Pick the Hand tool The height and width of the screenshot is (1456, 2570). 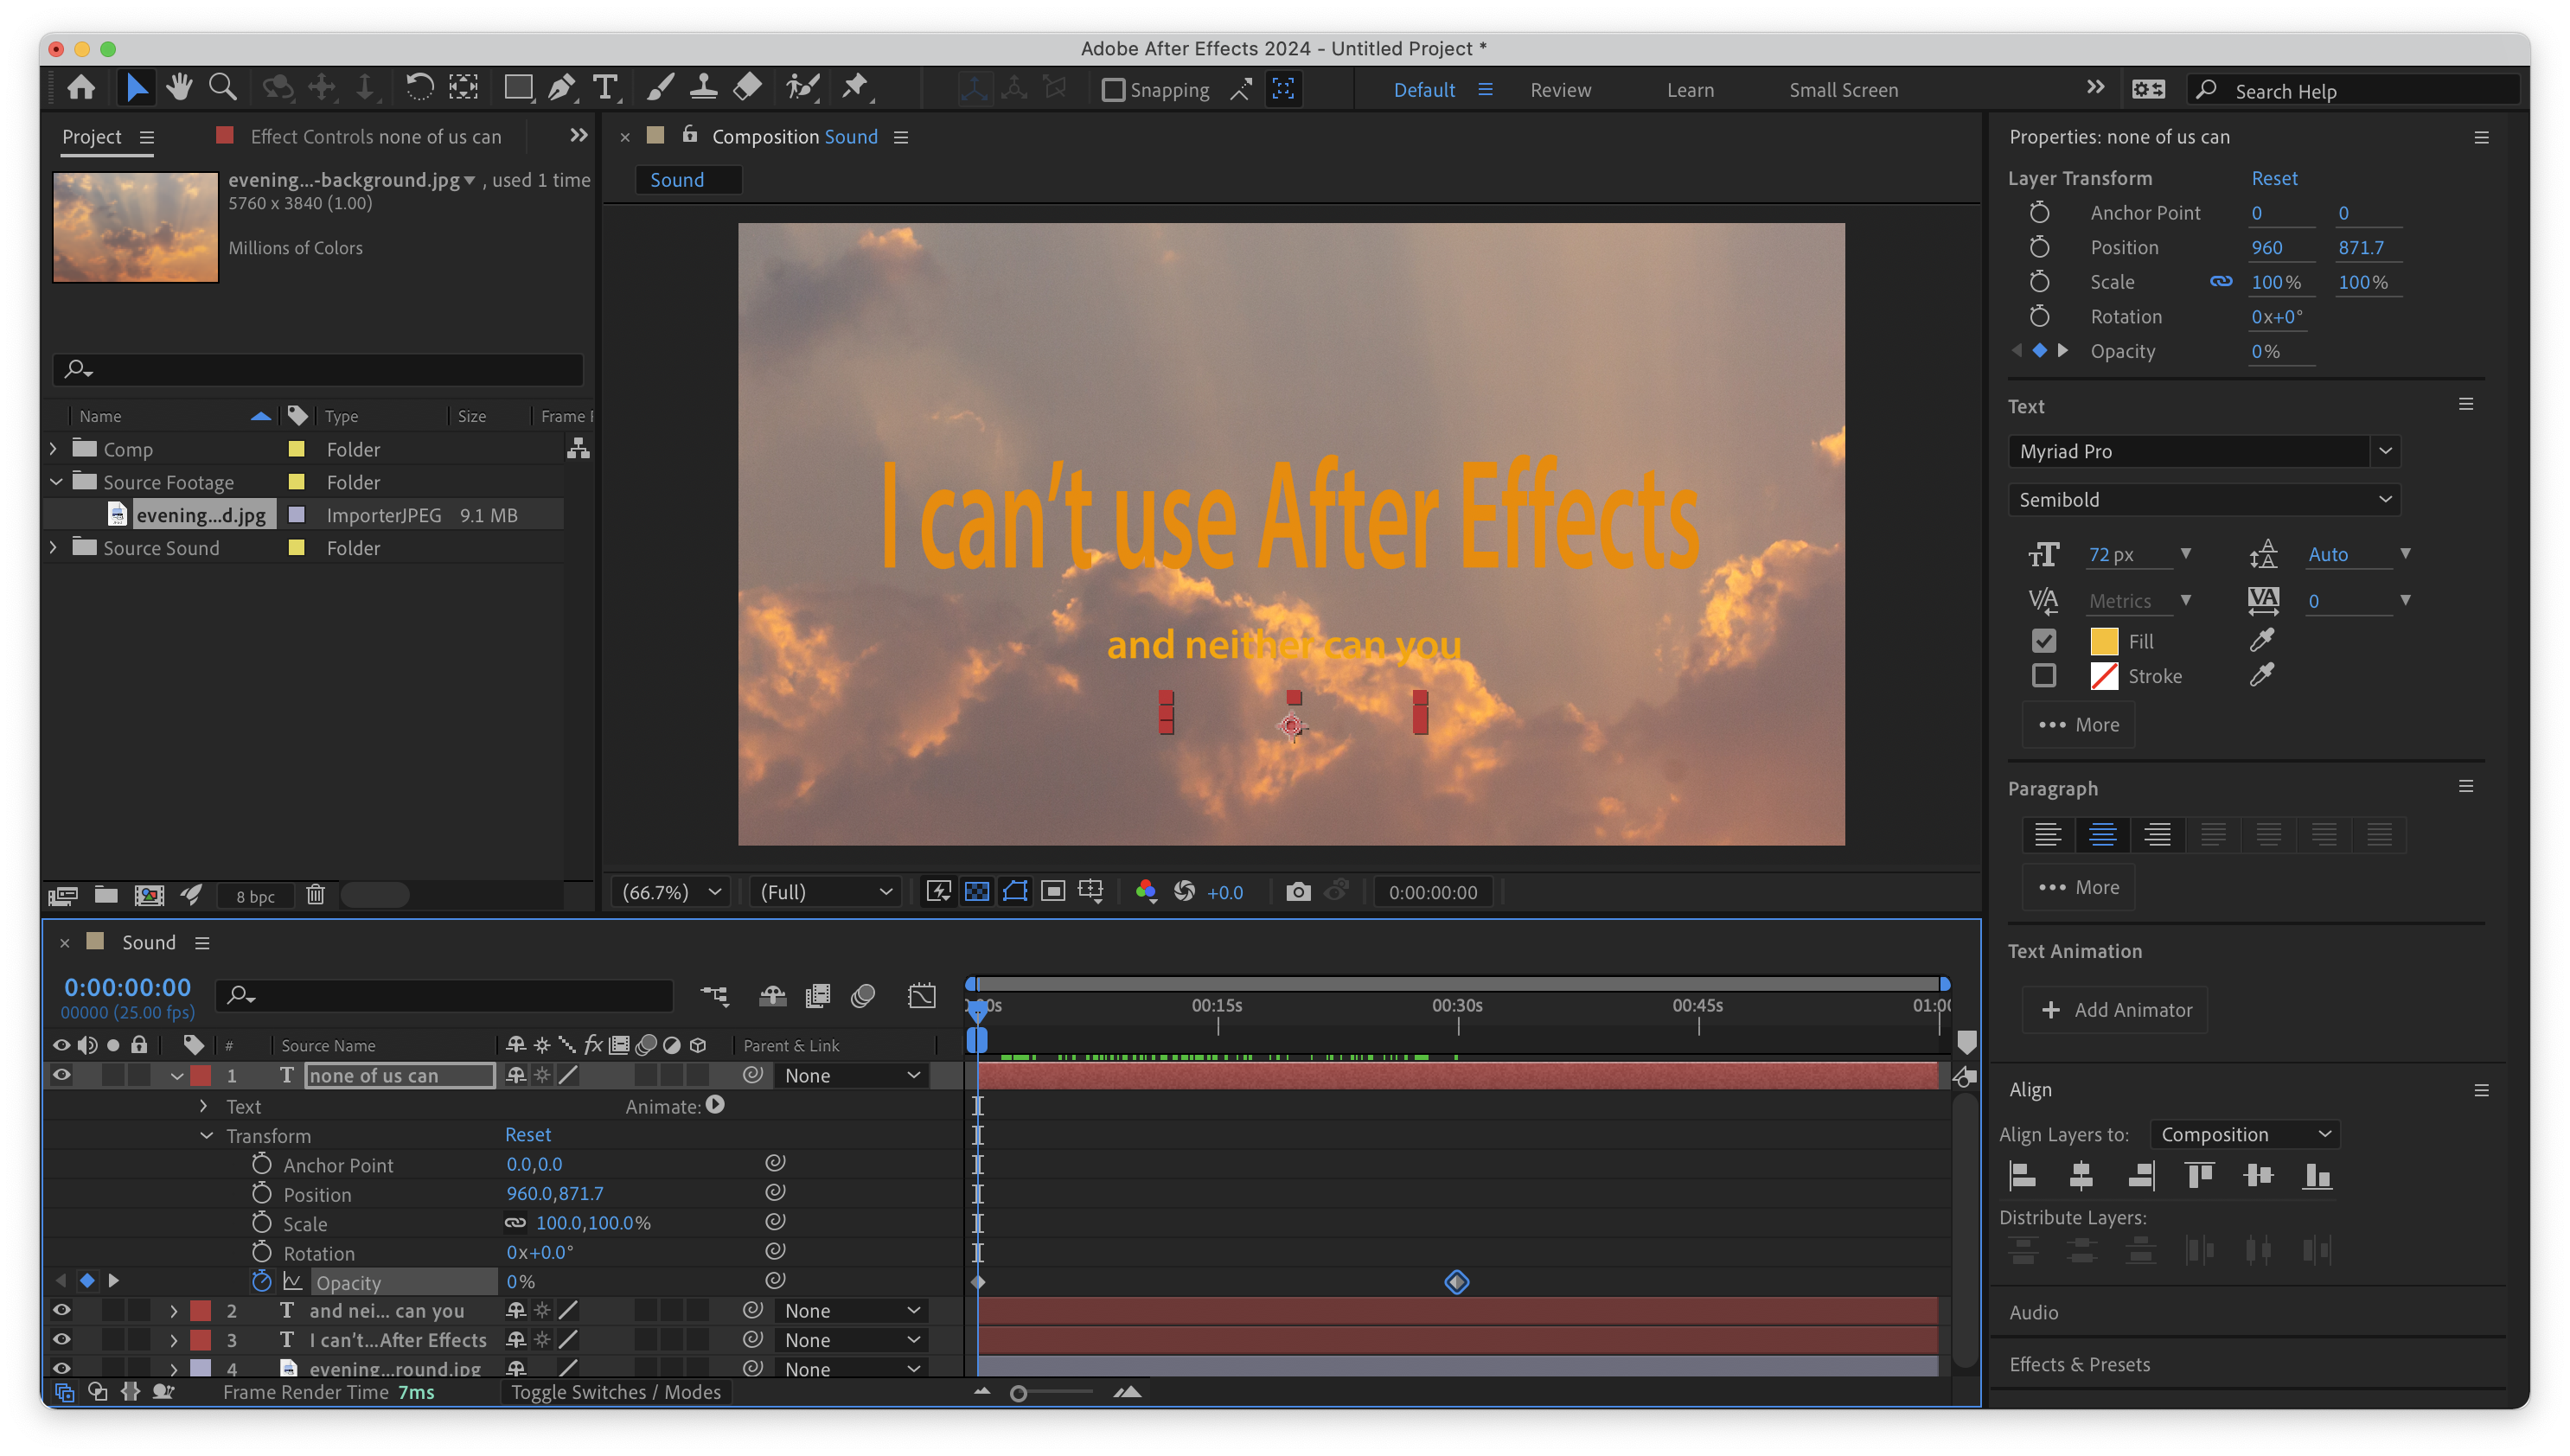179,89
